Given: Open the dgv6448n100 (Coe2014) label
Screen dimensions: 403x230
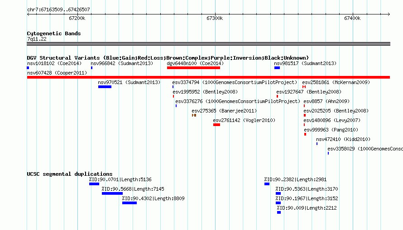Looking at the screenshot, I should (195, 63).
